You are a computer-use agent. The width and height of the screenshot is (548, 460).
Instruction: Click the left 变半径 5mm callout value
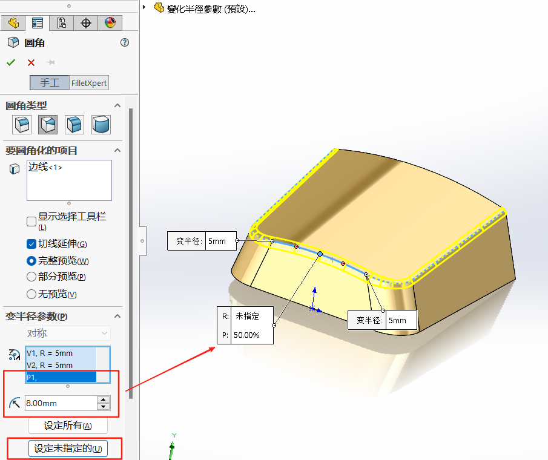pos(221,241)
